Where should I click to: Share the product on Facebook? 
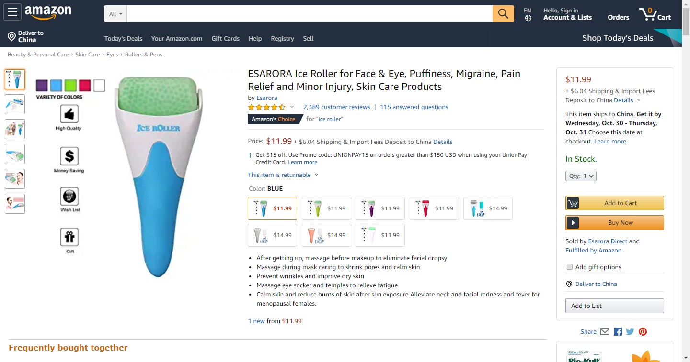pyautogui.click(x=618, y=331)
